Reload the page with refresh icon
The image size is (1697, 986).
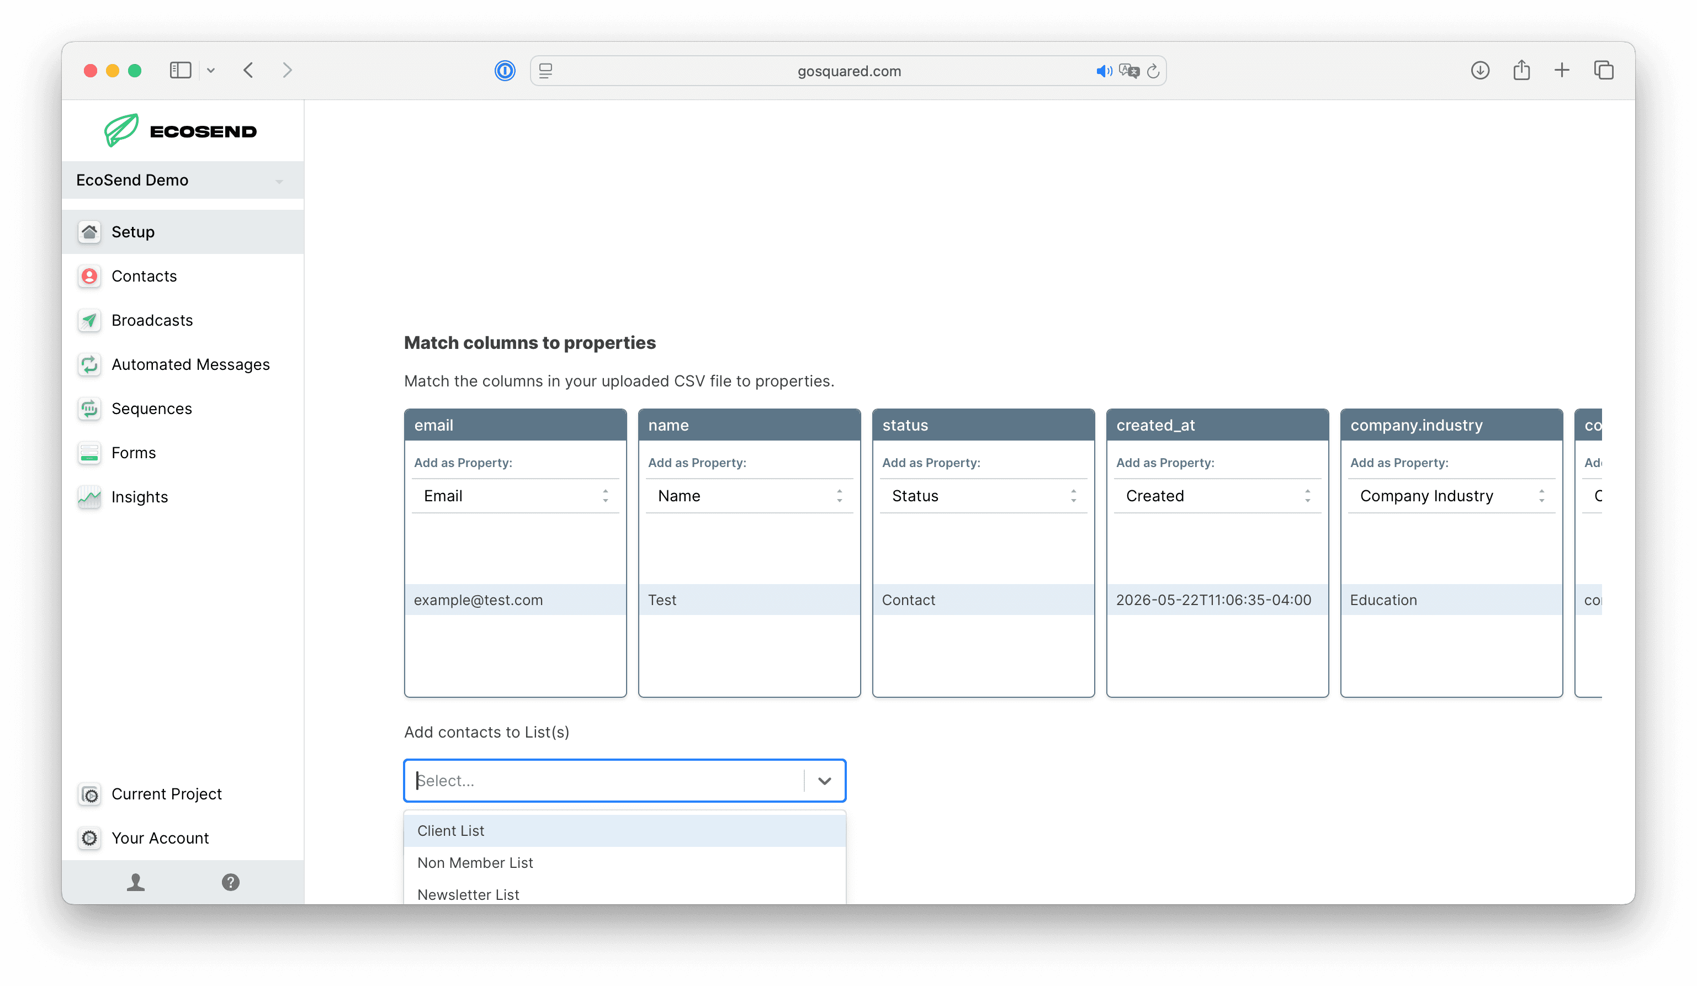pos(1154,71)
